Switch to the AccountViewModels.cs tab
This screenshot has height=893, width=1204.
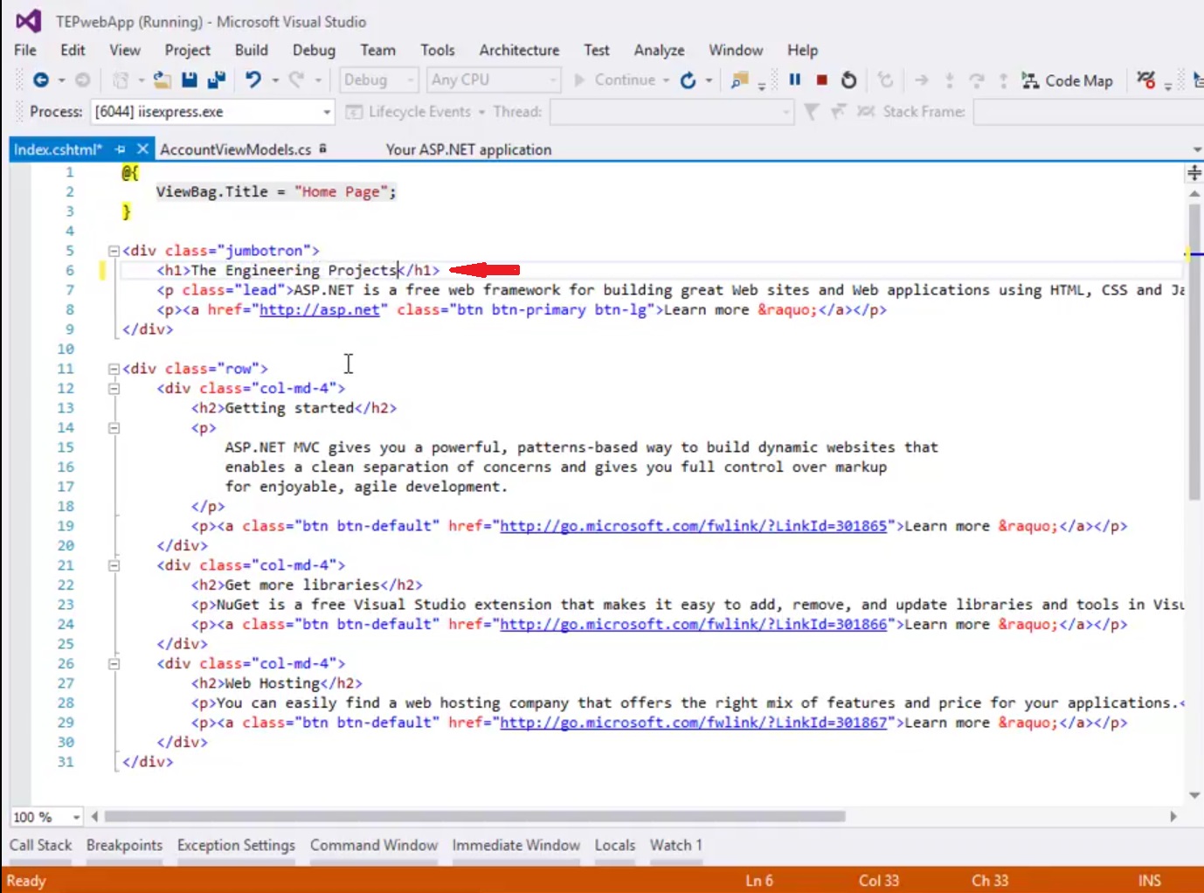235,149
